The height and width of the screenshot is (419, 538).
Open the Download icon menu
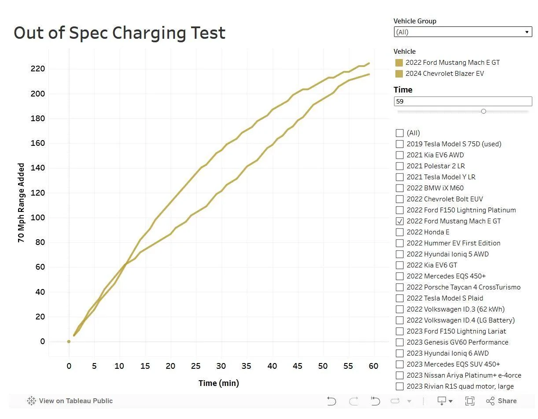pyautogui.click(x=442, y=401)
